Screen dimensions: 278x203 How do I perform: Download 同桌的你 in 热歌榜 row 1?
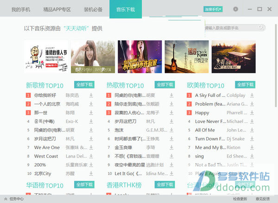pos(171,95)
